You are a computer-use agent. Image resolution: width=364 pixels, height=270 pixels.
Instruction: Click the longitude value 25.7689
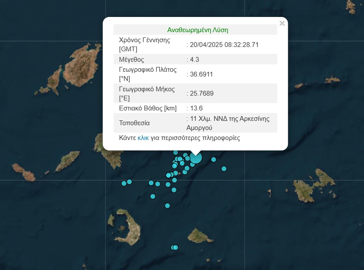(x=200, y=93)
